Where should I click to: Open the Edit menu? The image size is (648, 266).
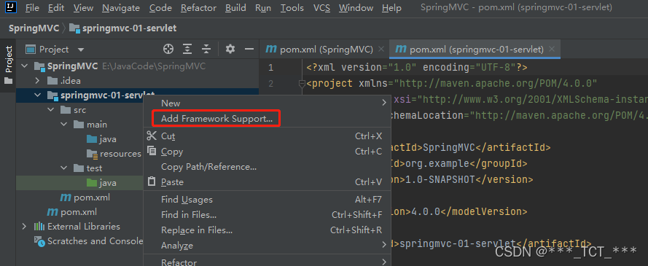[x=56, y=8]
